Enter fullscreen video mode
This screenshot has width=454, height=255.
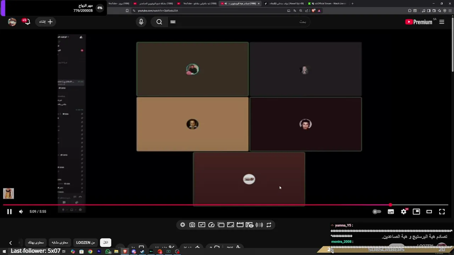click(x=442, y=211)
